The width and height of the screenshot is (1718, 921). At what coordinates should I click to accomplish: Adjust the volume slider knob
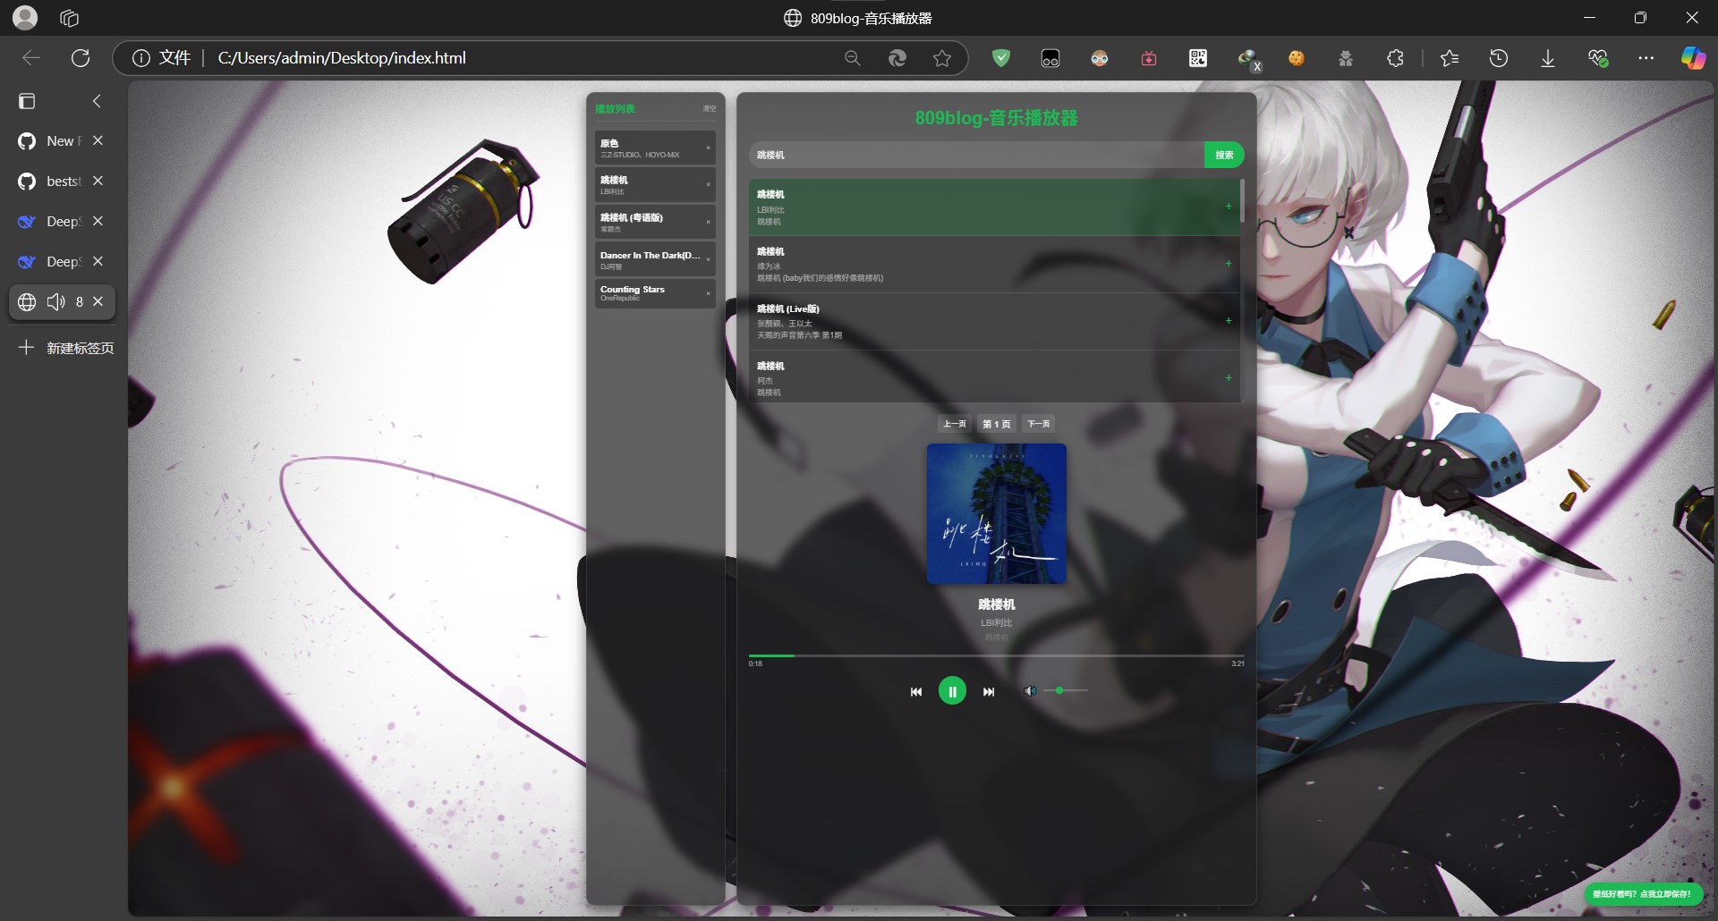coord(1059,691)
